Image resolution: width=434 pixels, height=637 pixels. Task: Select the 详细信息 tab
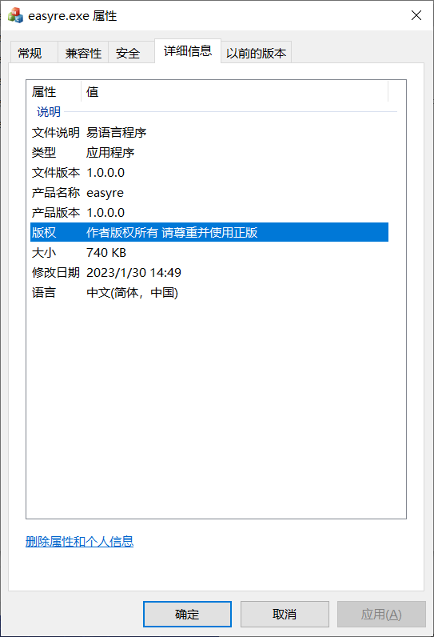click(x=188, y=50)
